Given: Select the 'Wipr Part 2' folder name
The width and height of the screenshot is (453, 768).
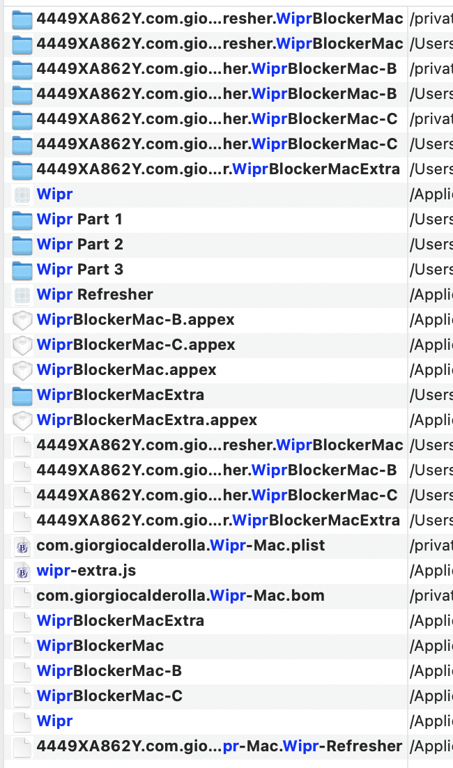Looking at the screenshot, I should click(80, 245).
